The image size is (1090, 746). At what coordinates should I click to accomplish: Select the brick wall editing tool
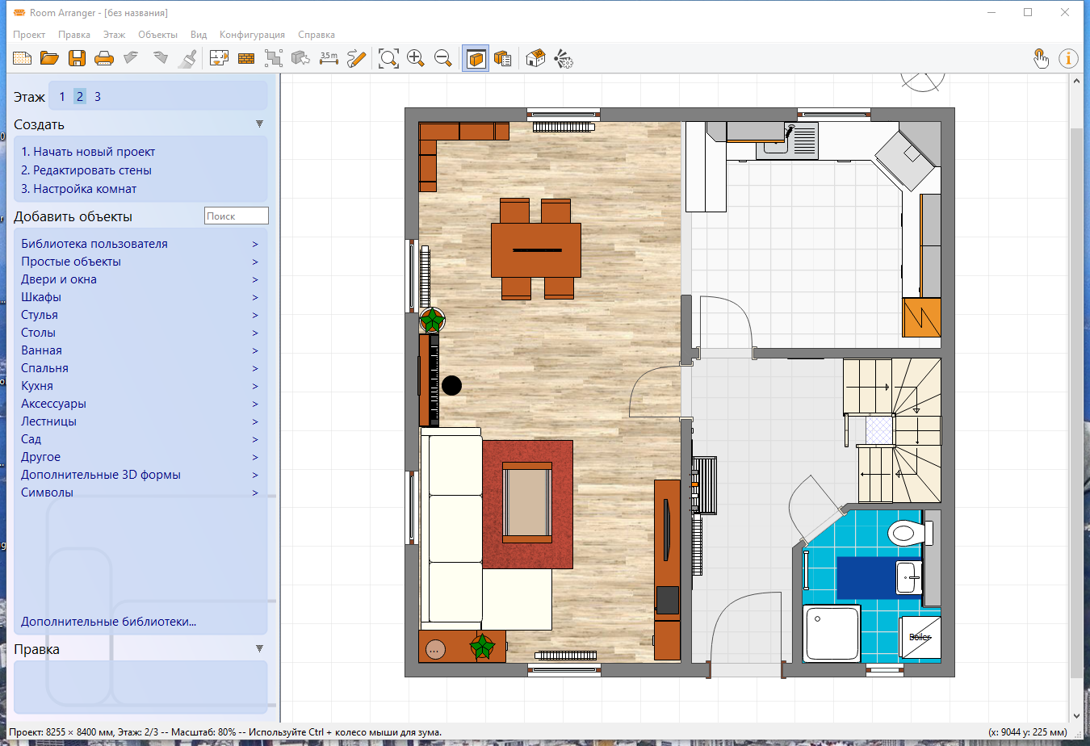246,58
